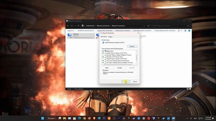
Task: Open Premiere Pro from the taskbar
Action: pyautogui.click(x=119, y=118)
